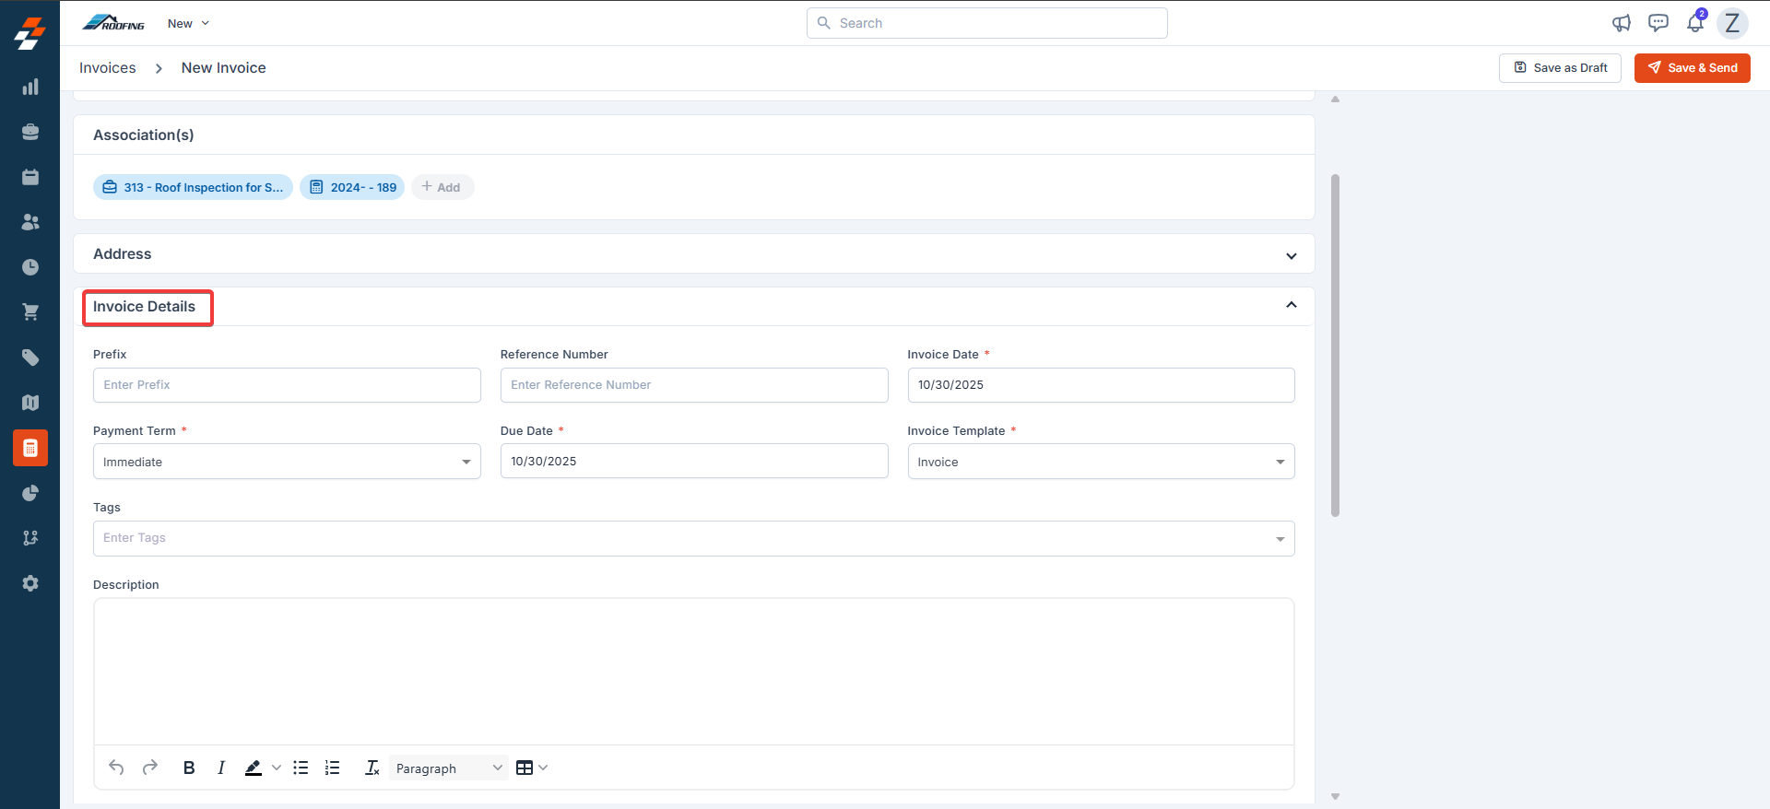Open estimate chip 2024- - 189
This screenshot has height=809, width=1770.
[x=352, y=187]
